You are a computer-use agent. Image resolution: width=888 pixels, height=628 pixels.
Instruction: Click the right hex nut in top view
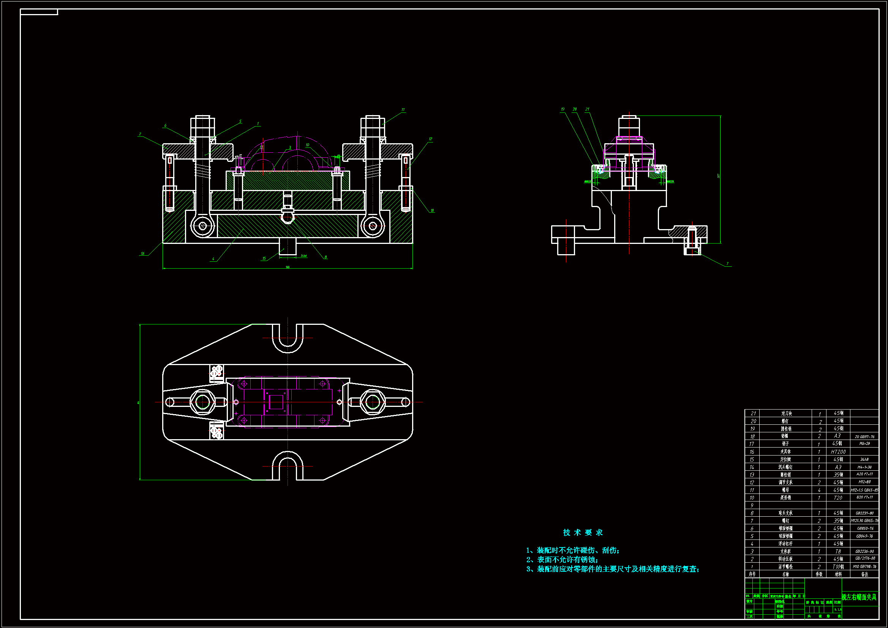click(x=373, y=402)
